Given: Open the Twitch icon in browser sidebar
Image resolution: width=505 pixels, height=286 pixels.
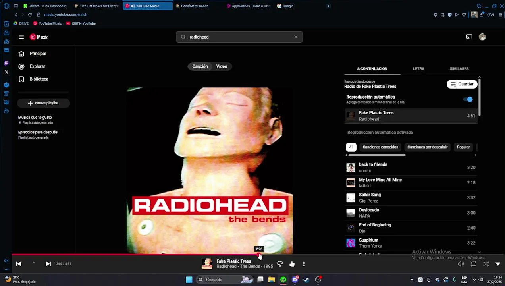Looking at the screenshot, I should (6, 63).
